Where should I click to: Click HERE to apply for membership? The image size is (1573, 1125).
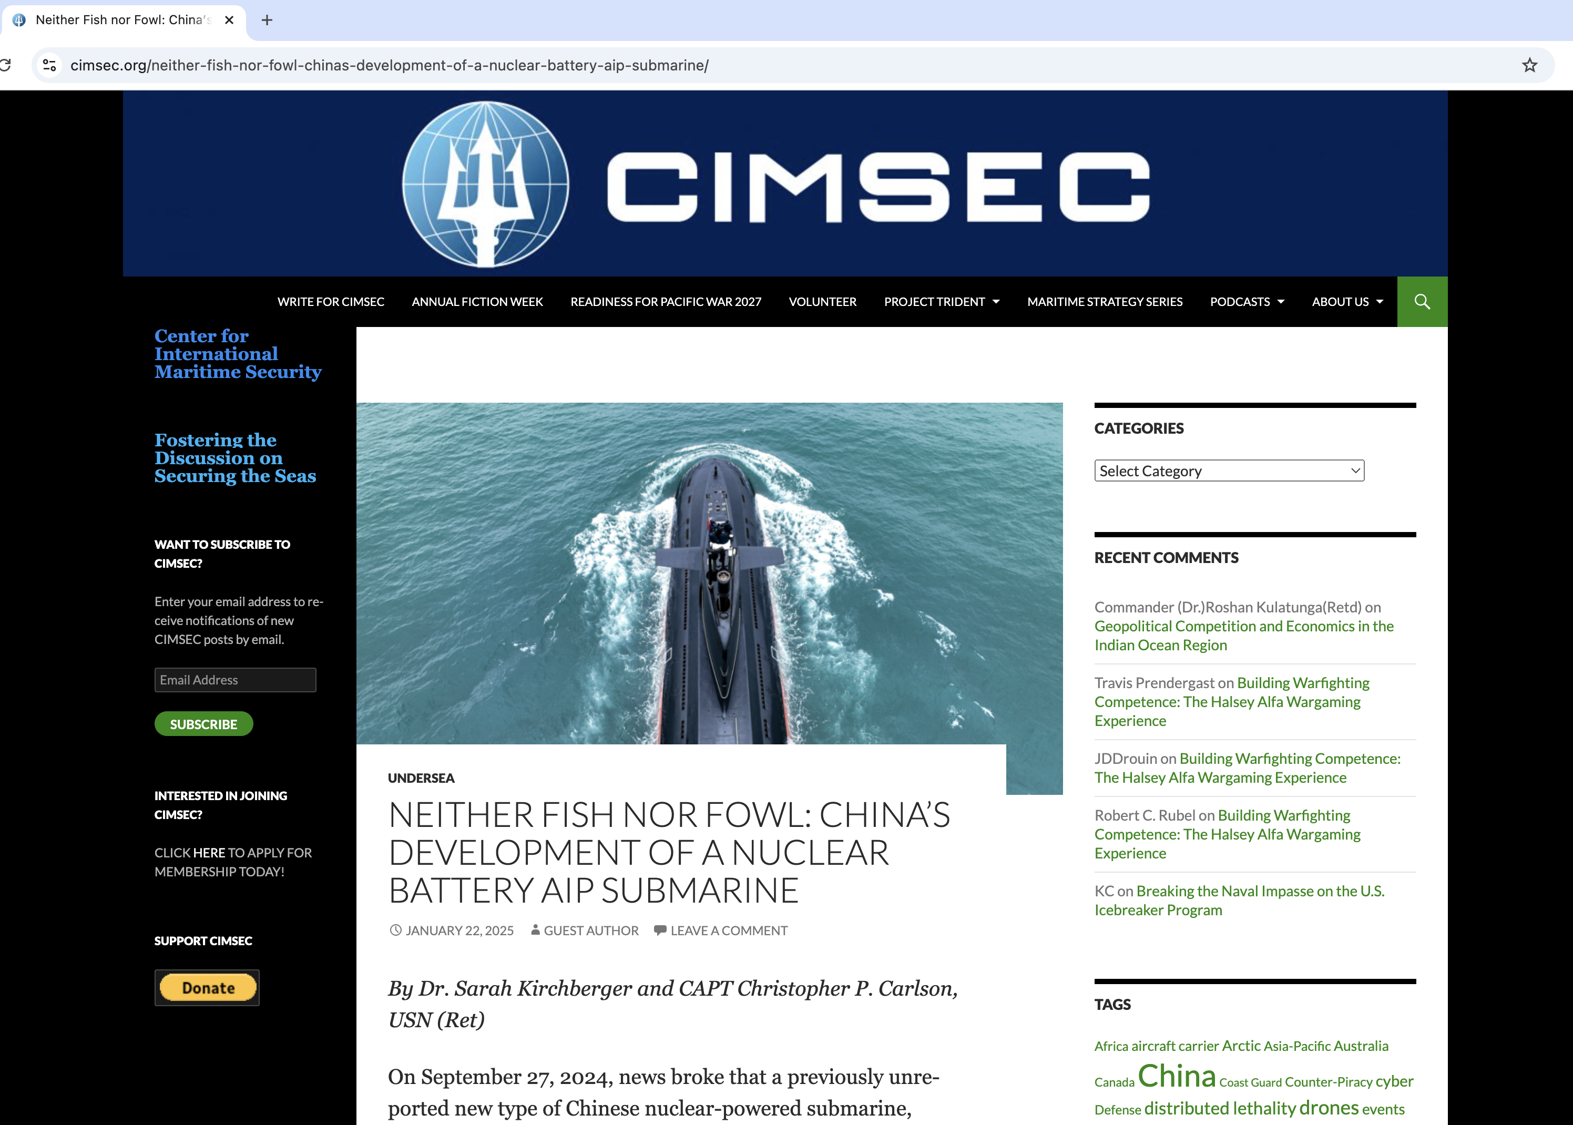click(209, 853)
